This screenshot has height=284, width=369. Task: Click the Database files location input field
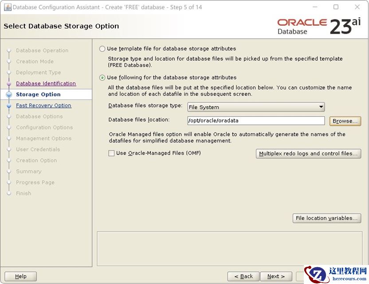pyautogui.click(x=256, y=121)
